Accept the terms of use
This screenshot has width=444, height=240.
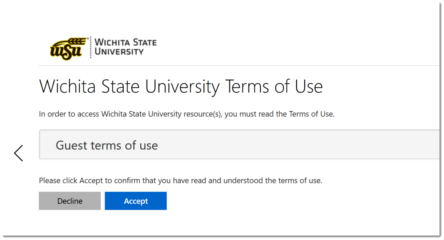click(136, 201)
